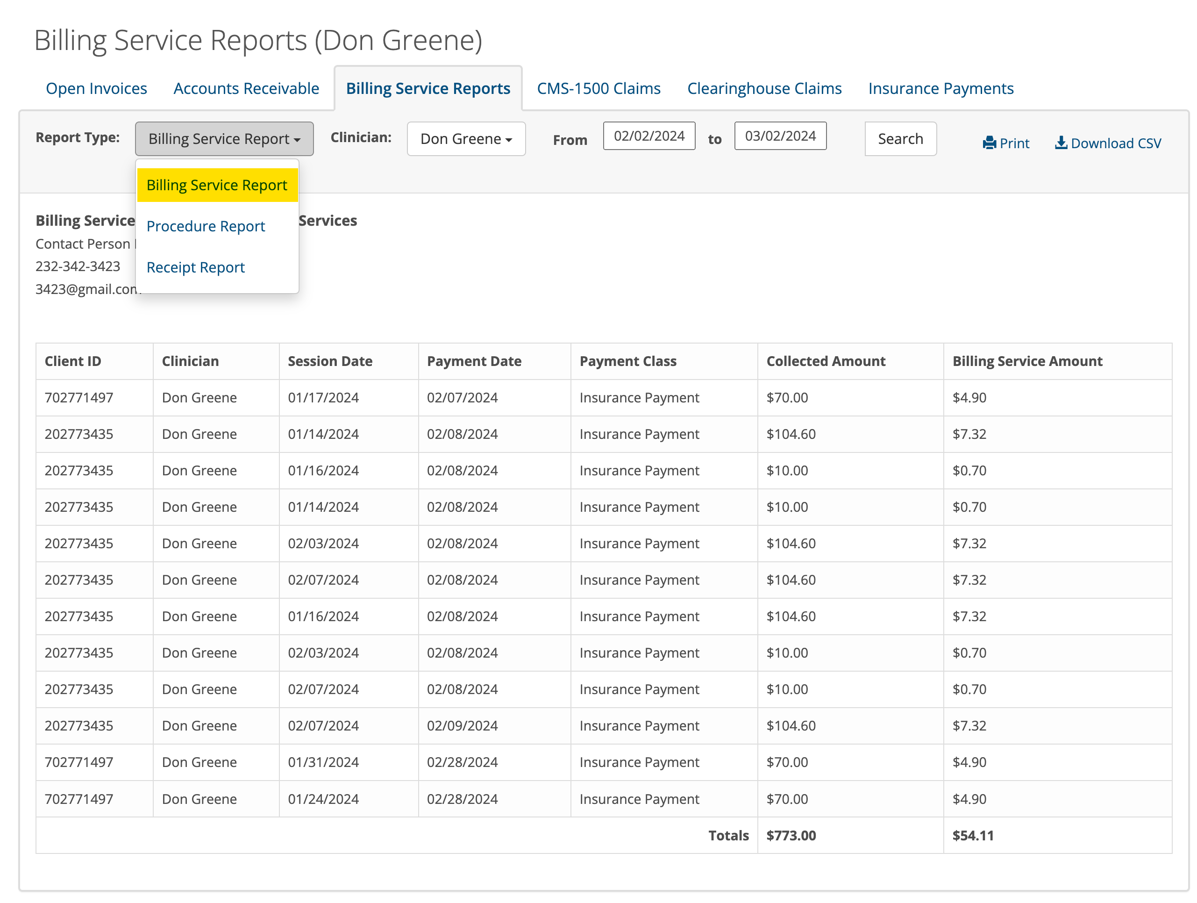The height and width of the screenshot is (903, 1197).
Task: Click the $70.00 amount in the 01/31/2024 row
Action: coord(787,762)
